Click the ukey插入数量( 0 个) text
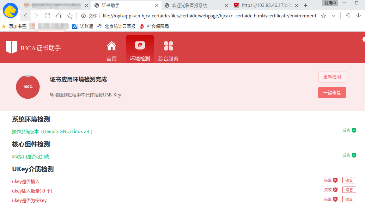Image resolution: width=365 pixels, height=221 pixels. [32, 191]
